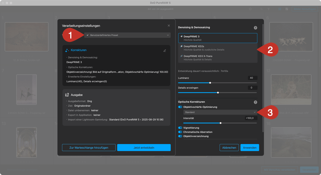Select landscape thumbnail number 18 in main window
The image size is (321, 175).
[291, 143]
